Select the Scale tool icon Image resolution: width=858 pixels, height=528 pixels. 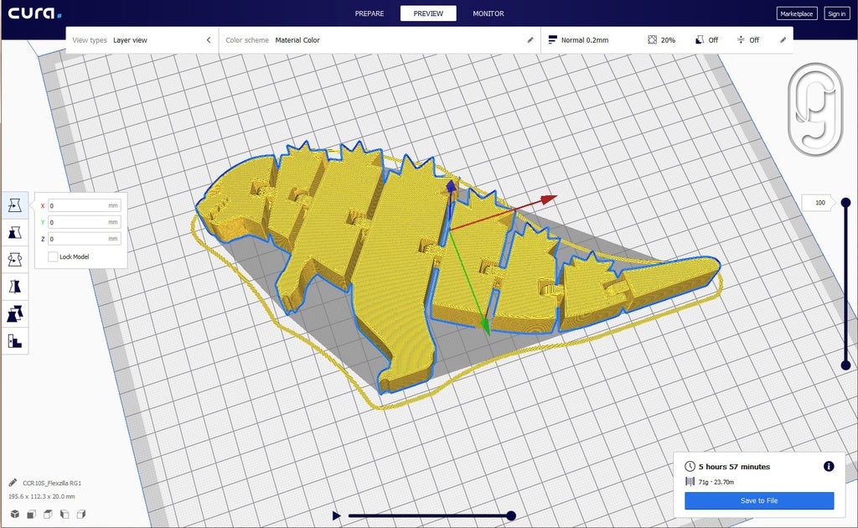[x=15, y=232]
